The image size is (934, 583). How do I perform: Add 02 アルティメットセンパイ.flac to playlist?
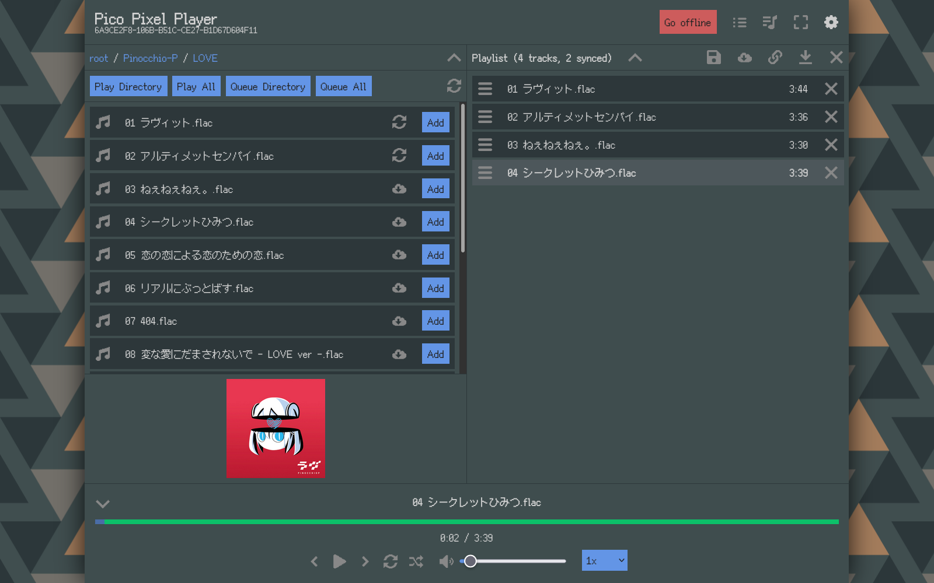click(x=435, y=156)
